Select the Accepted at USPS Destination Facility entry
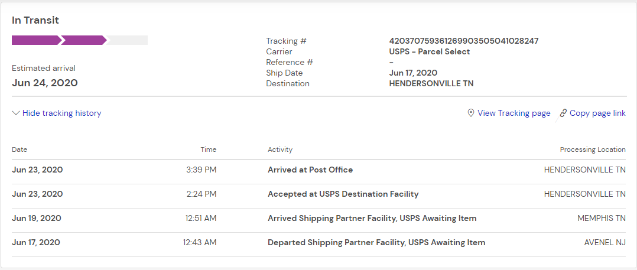The image size is (637, 270). click(x=343, y=194)
